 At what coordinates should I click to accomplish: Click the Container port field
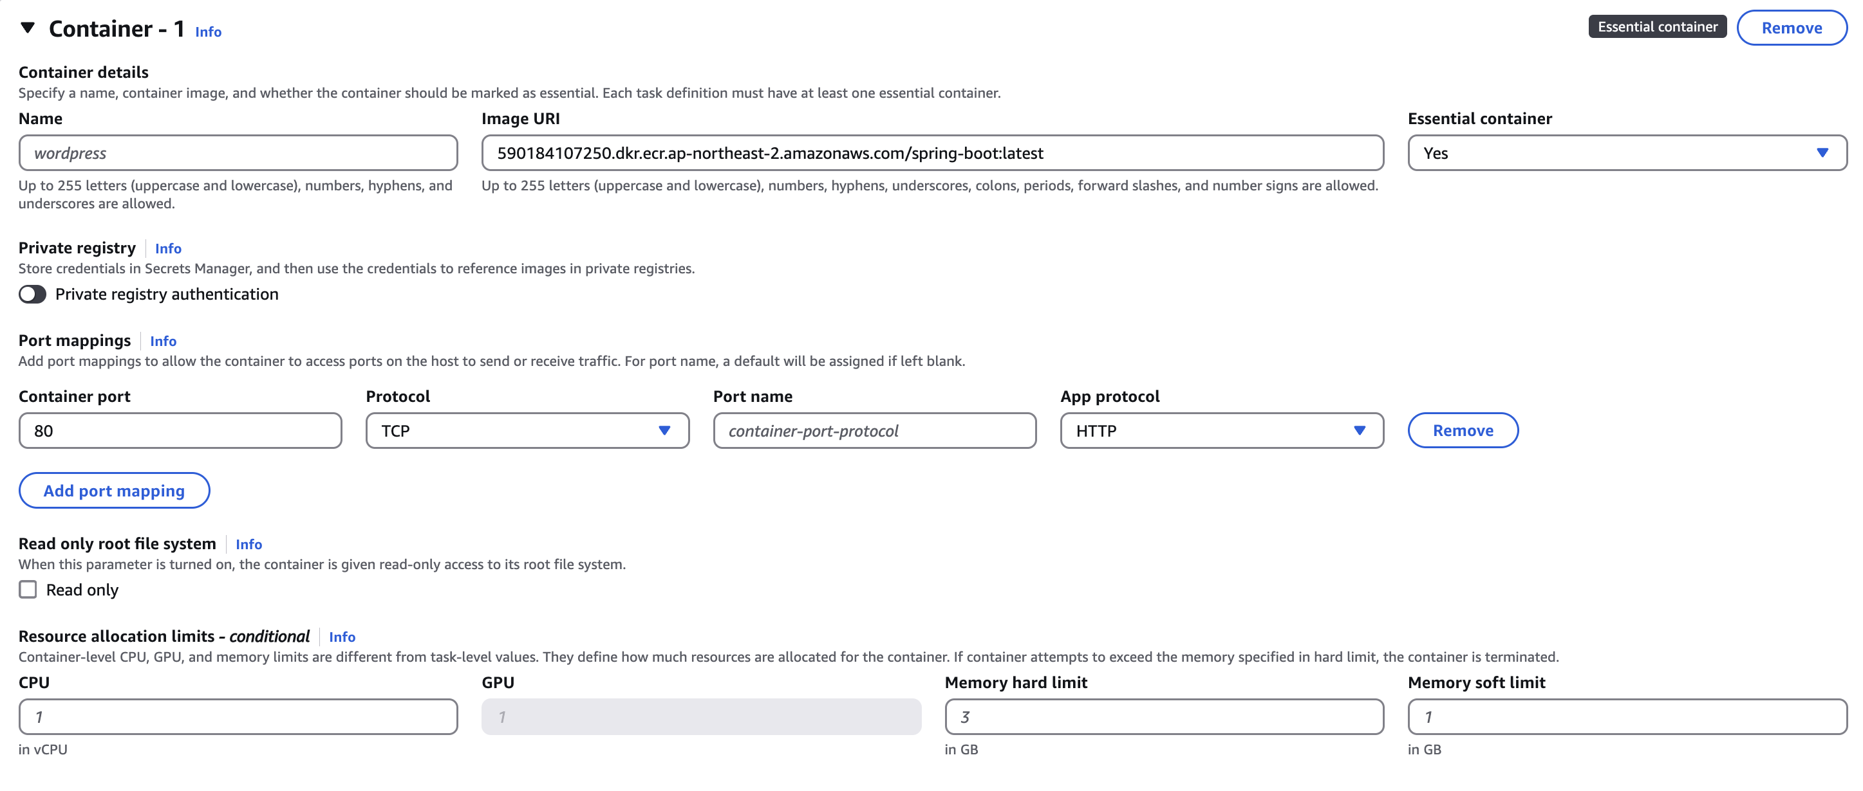(x=180, y=430)
